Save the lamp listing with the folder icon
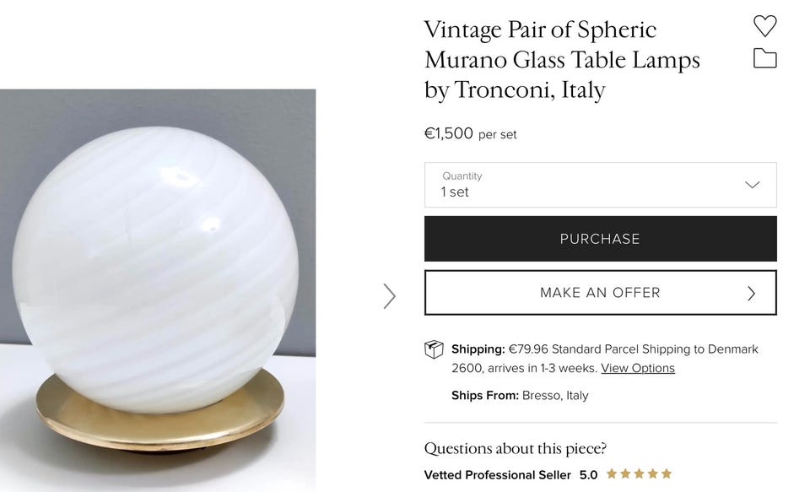This screenshot has height=492, width=810. 764,58
